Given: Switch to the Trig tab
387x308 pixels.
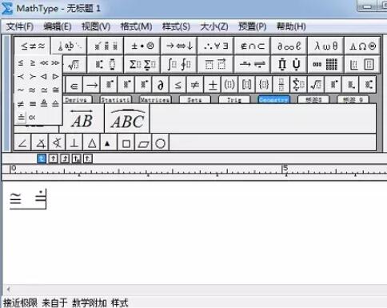Looking at the screenshot, I should point(234,100).
